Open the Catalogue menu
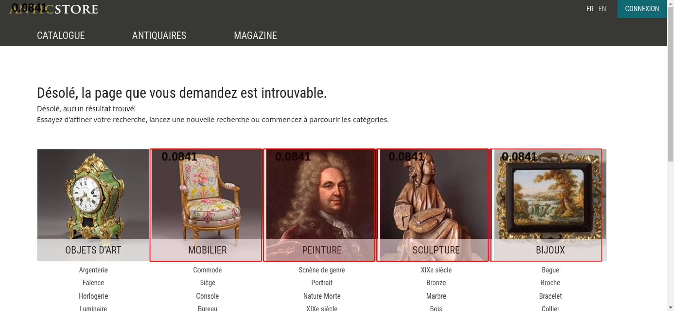 61,35
